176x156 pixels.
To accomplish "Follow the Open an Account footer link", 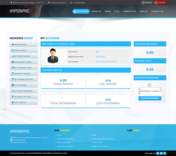I will tap(64, 142).
